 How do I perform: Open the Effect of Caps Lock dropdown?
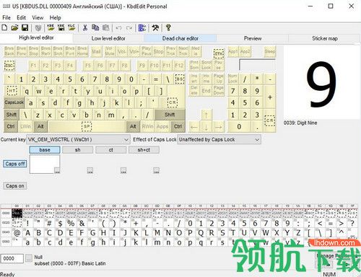pos(219,139)
